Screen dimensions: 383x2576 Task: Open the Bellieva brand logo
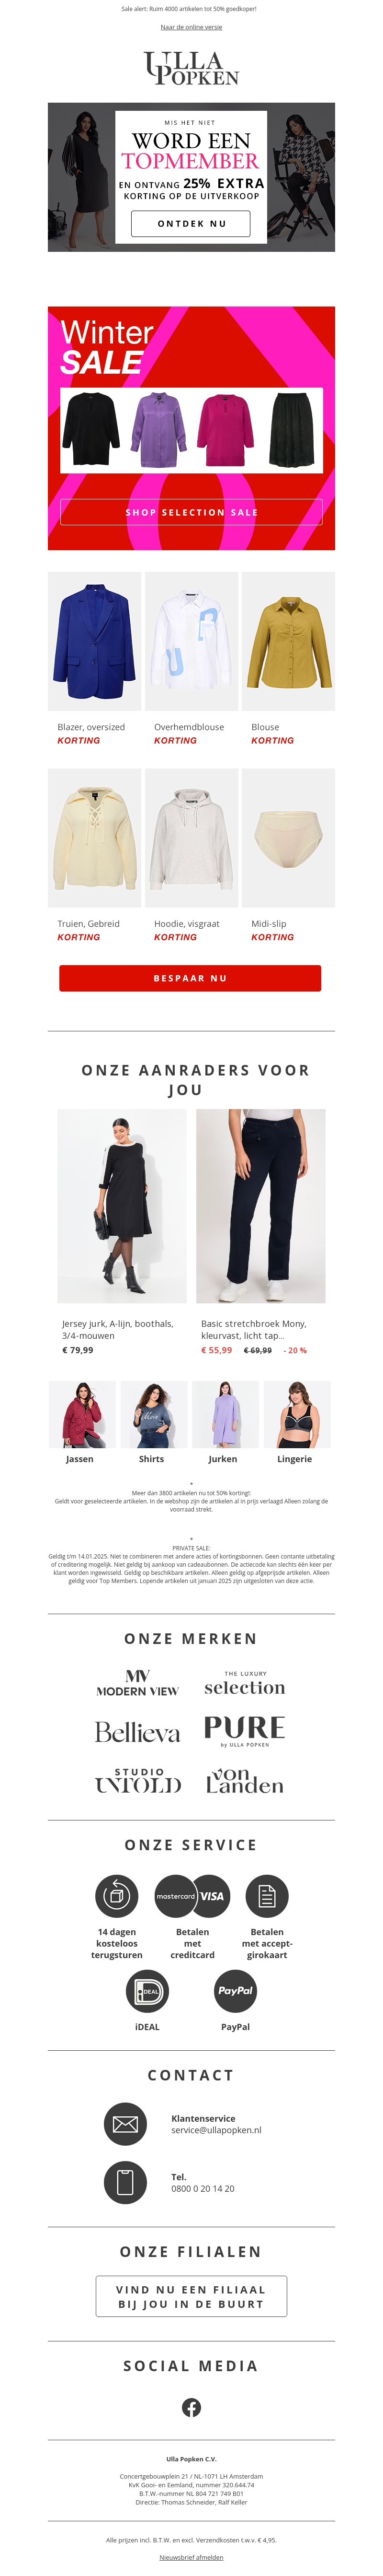(x=138, y=1731)
